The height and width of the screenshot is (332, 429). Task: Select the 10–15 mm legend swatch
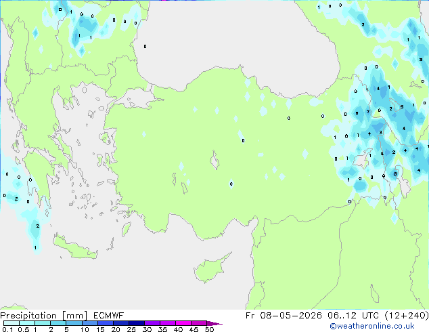[x=89, y=323]
